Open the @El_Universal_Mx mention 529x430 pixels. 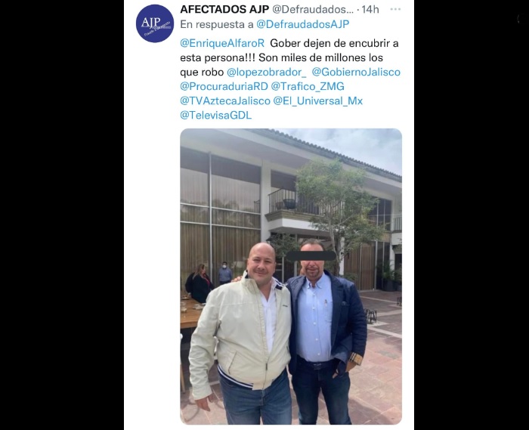click(x=318, y=101)
